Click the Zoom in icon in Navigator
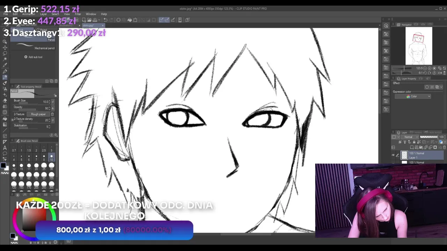Image resolution: width=447 pixels, height=251 pixels. pos(430,68)
